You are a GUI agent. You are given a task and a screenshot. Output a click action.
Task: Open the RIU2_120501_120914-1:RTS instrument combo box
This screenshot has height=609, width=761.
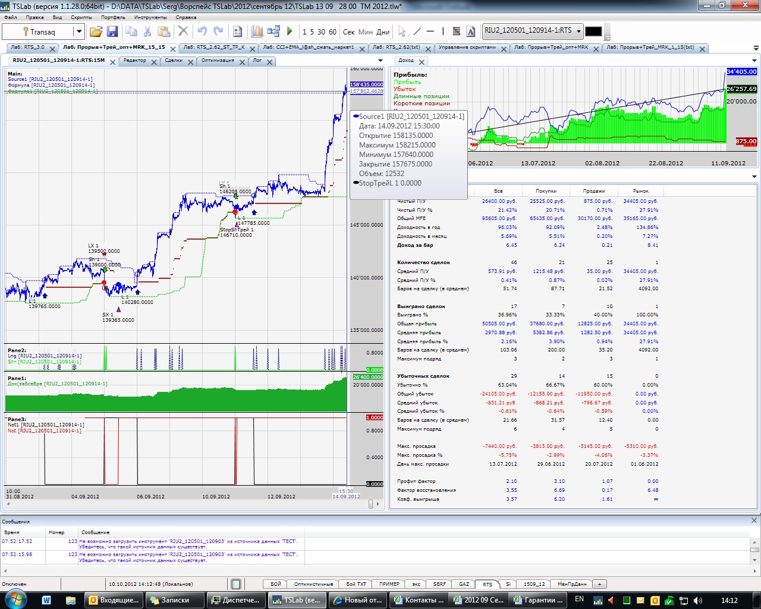[x=533, y=31]
